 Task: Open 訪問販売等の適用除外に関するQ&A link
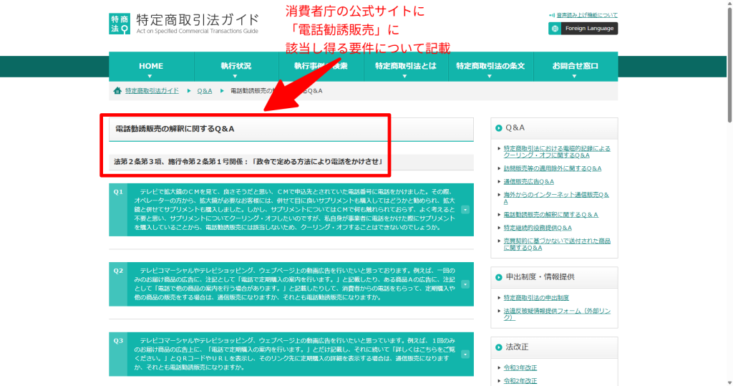point(553,168)
